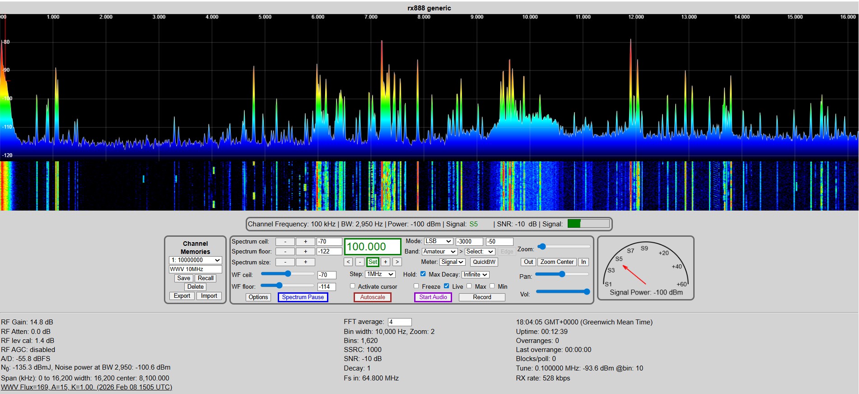Expand the Band dropdown set to Amateur
This screenshot has width=859, height=394.
[x=439, y=252]
